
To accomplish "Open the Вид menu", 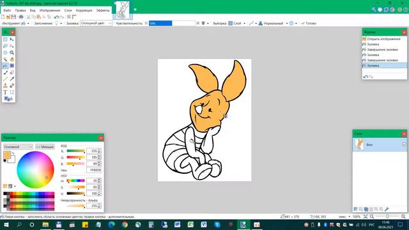I will click(33, 10).
